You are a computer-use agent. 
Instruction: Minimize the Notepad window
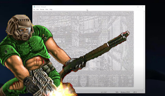[133, 7]
